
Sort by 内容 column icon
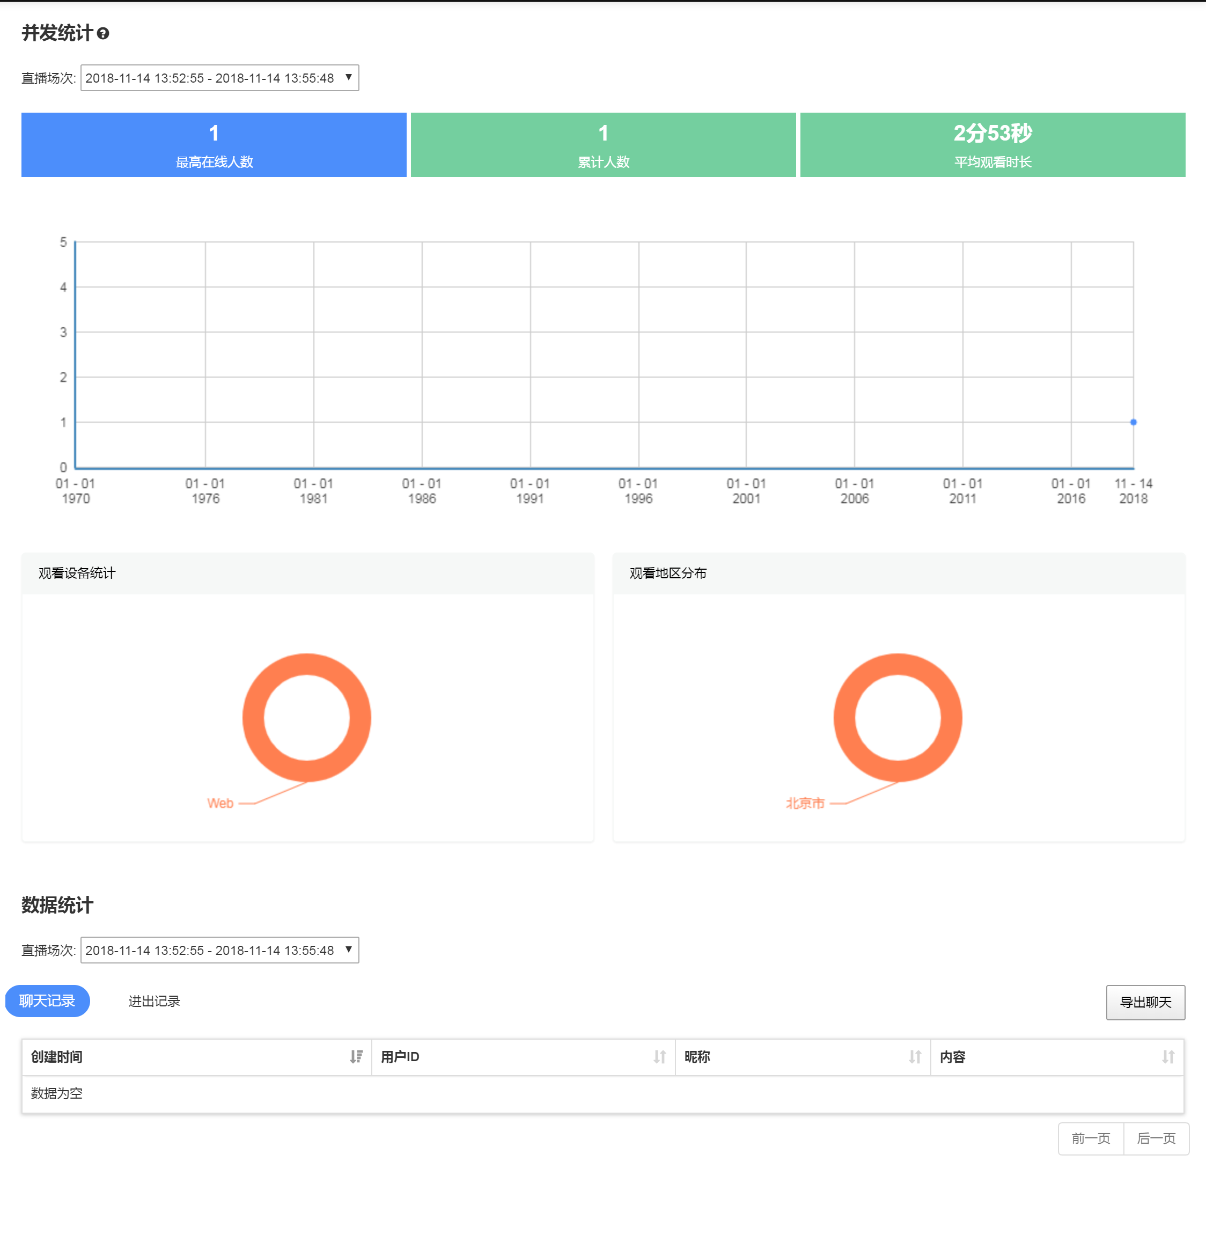(x=1168, y=1057)
